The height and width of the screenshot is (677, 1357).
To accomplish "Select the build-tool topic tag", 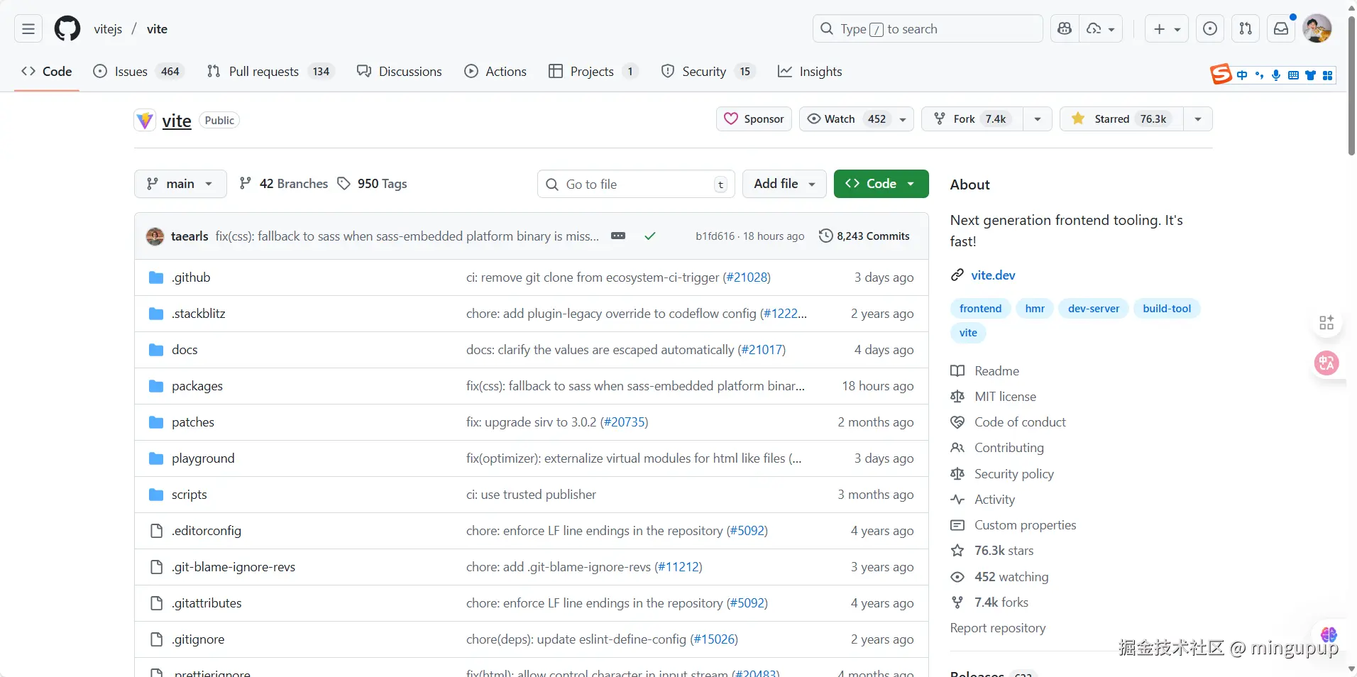I will click(x=1167, y=309).
